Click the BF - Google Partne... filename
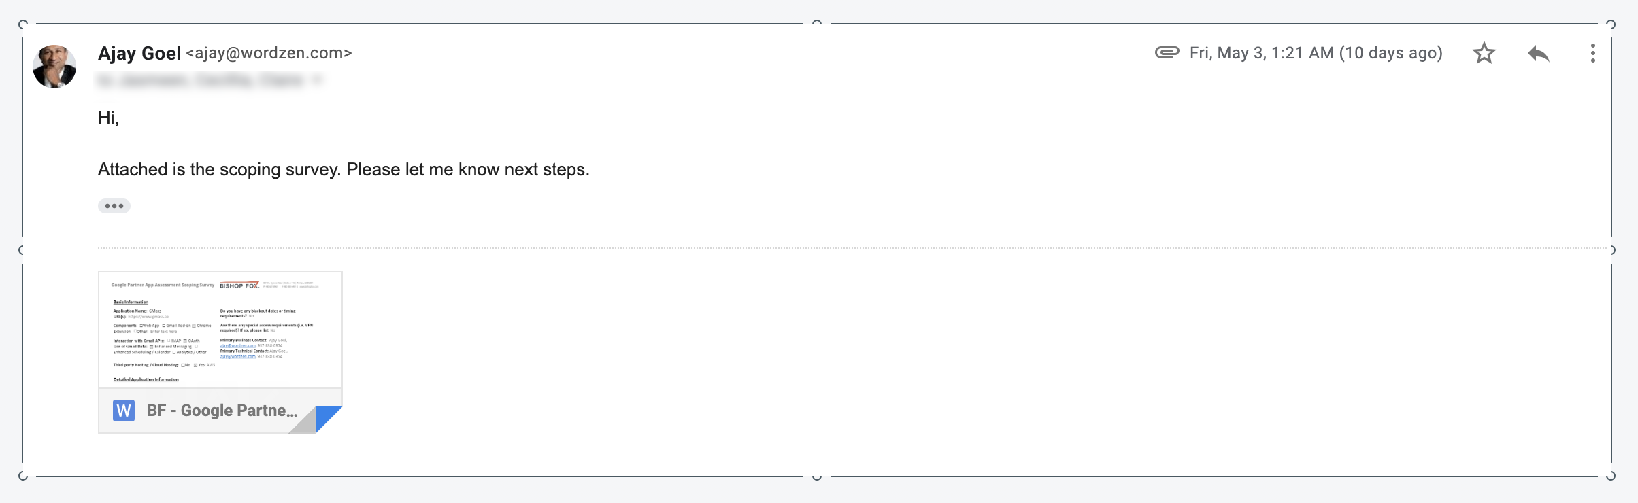Image resolution: width=1638 pixels, height=503 pixels. 222,411
